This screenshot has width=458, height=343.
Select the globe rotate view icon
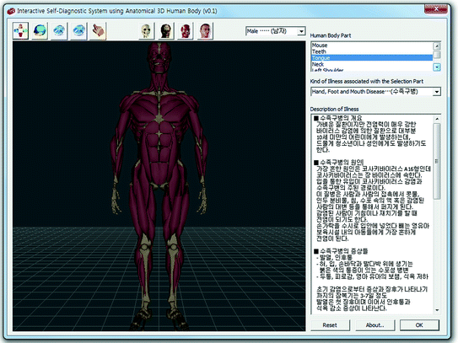[40, 30]
